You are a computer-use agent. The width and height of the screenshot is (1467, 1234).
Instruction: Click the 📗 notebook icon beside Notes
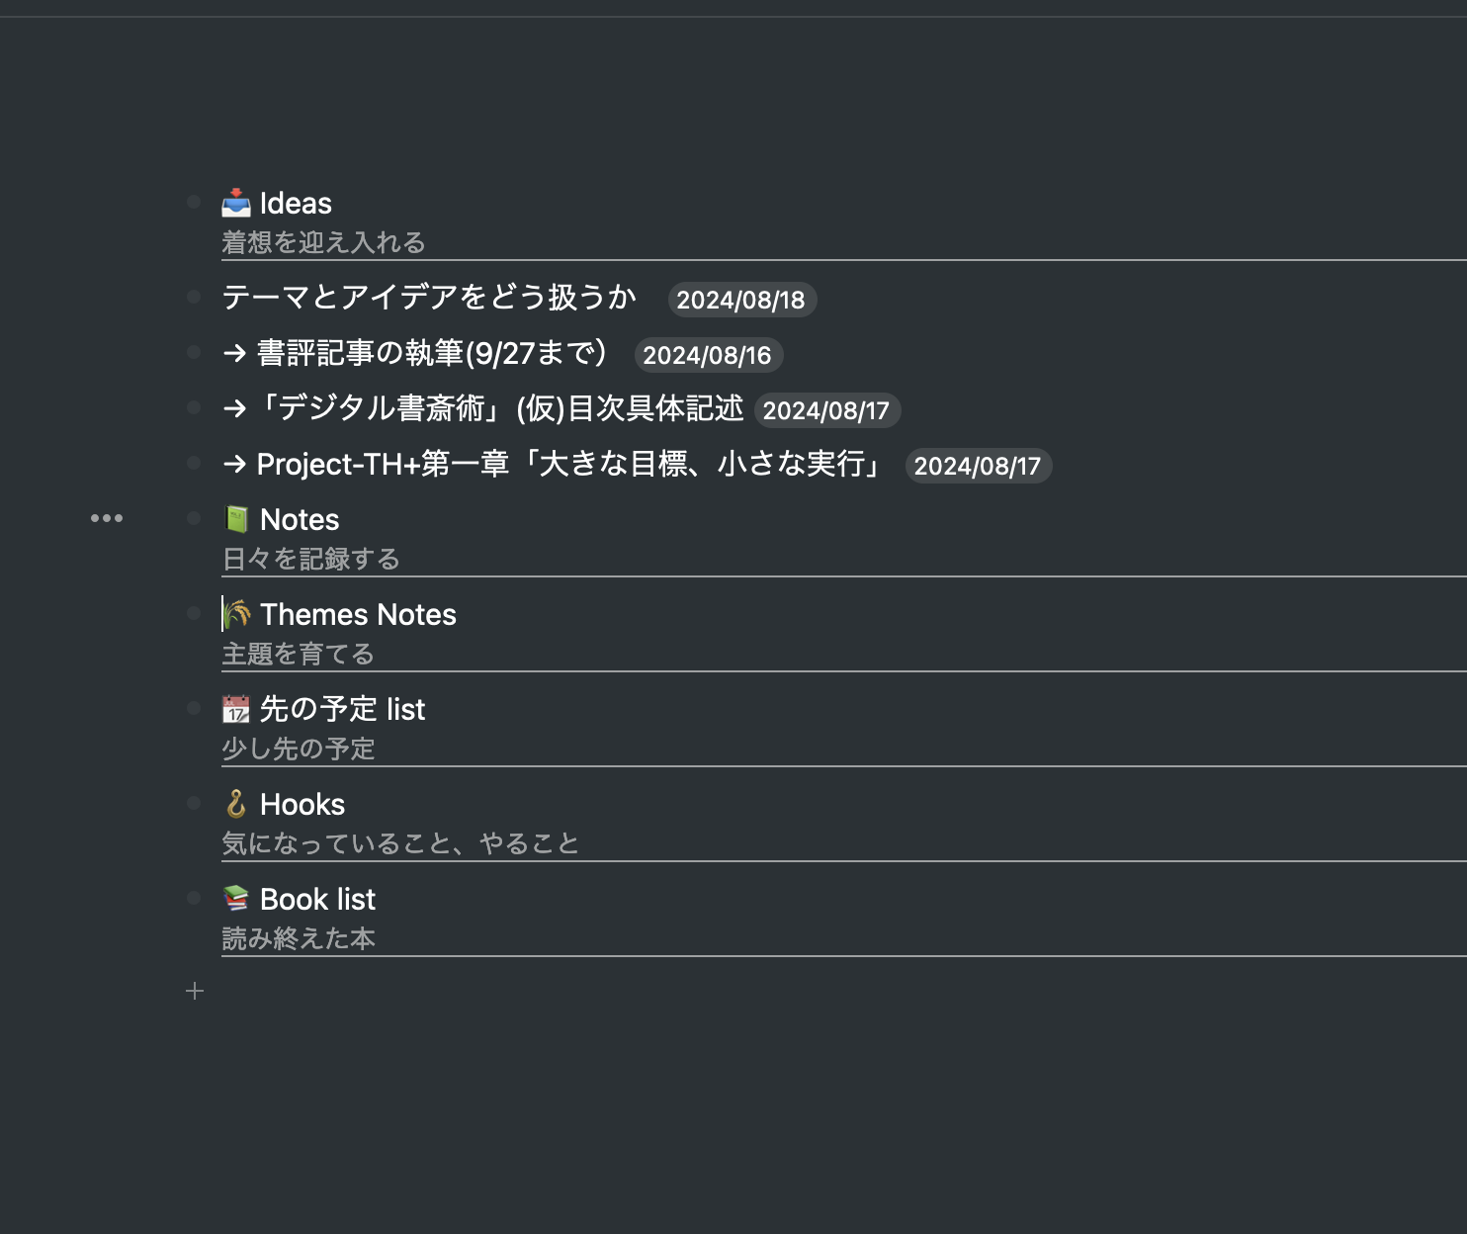coord(234,518)
